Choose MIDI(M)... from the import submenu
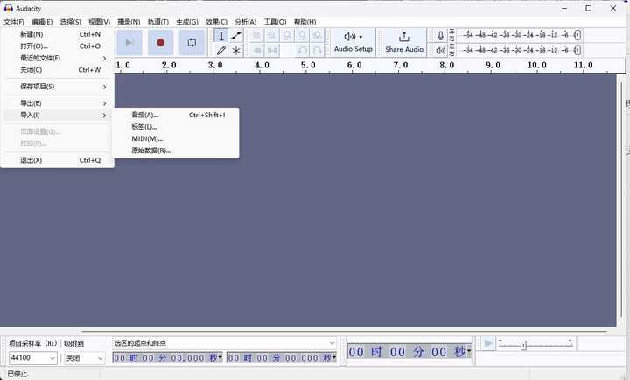The height and width of the screenshot is (380, 630). [x=176, y=138]
